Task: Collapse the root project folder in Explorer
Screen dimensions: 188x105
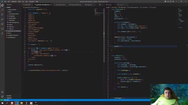Action: tap(13, 7)
